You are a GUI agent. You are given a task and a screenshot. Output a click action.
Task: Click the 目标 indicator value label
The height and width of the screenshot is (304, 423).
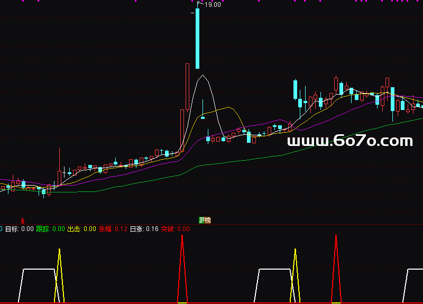coord(19,229)
